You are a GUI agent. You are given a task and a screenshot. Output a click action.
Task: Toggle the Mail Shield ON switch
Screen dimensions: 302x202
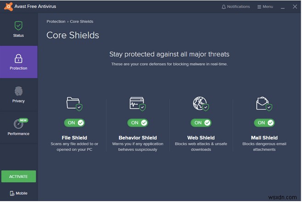click(x=264, y=123)
